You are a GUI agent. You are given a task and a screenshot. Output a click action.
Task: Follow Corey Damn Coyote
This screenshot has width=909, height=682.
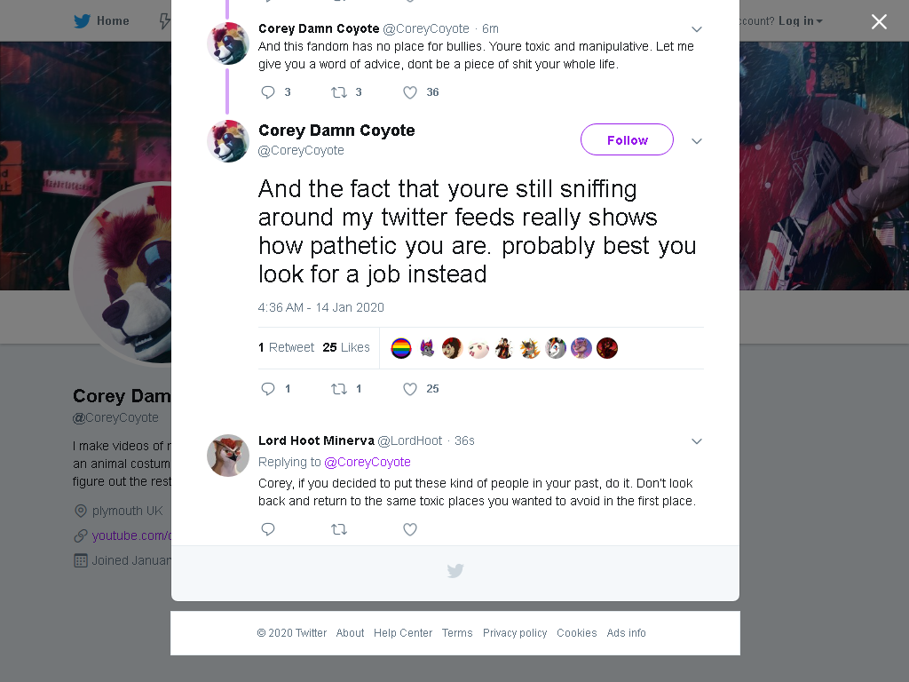coord(628,139)
